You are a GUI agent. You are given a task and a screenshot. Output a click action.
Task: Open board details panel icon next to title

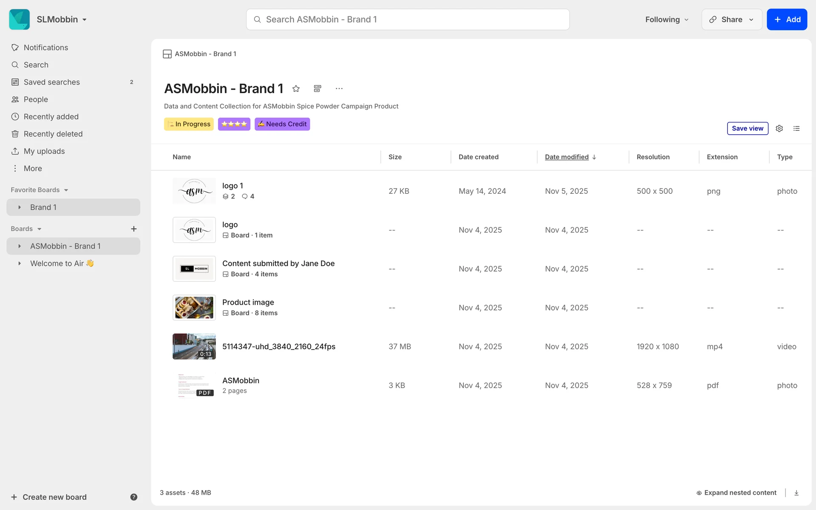pyautogui.click(x=317, y=88)
